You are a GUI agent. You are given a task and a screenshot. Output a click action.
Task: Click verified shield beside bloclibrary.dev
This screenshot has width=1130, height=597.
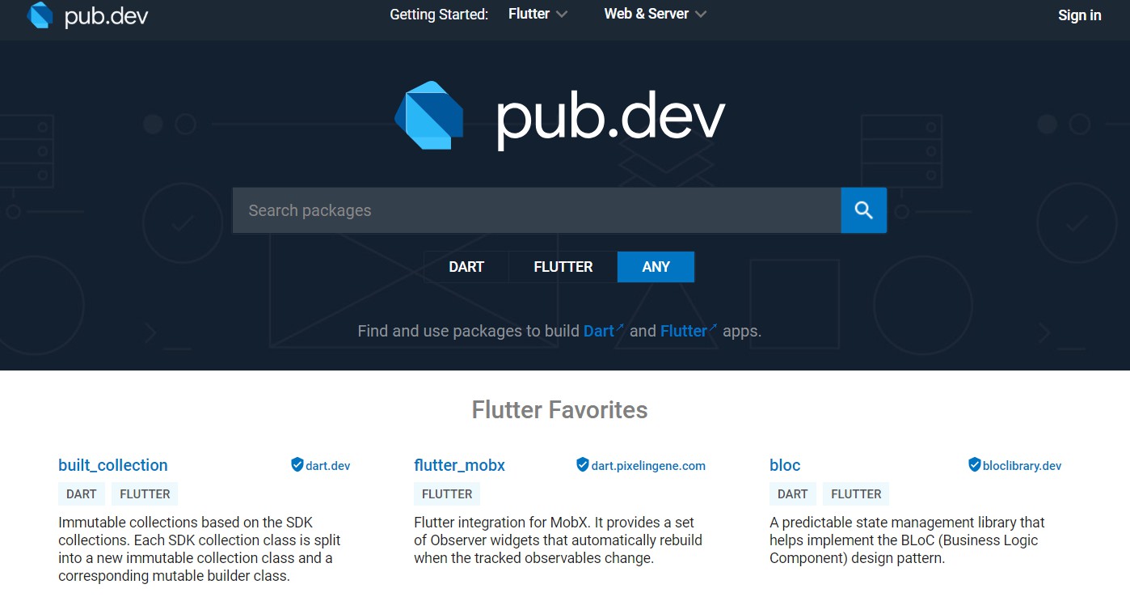[x=974, y=465]
